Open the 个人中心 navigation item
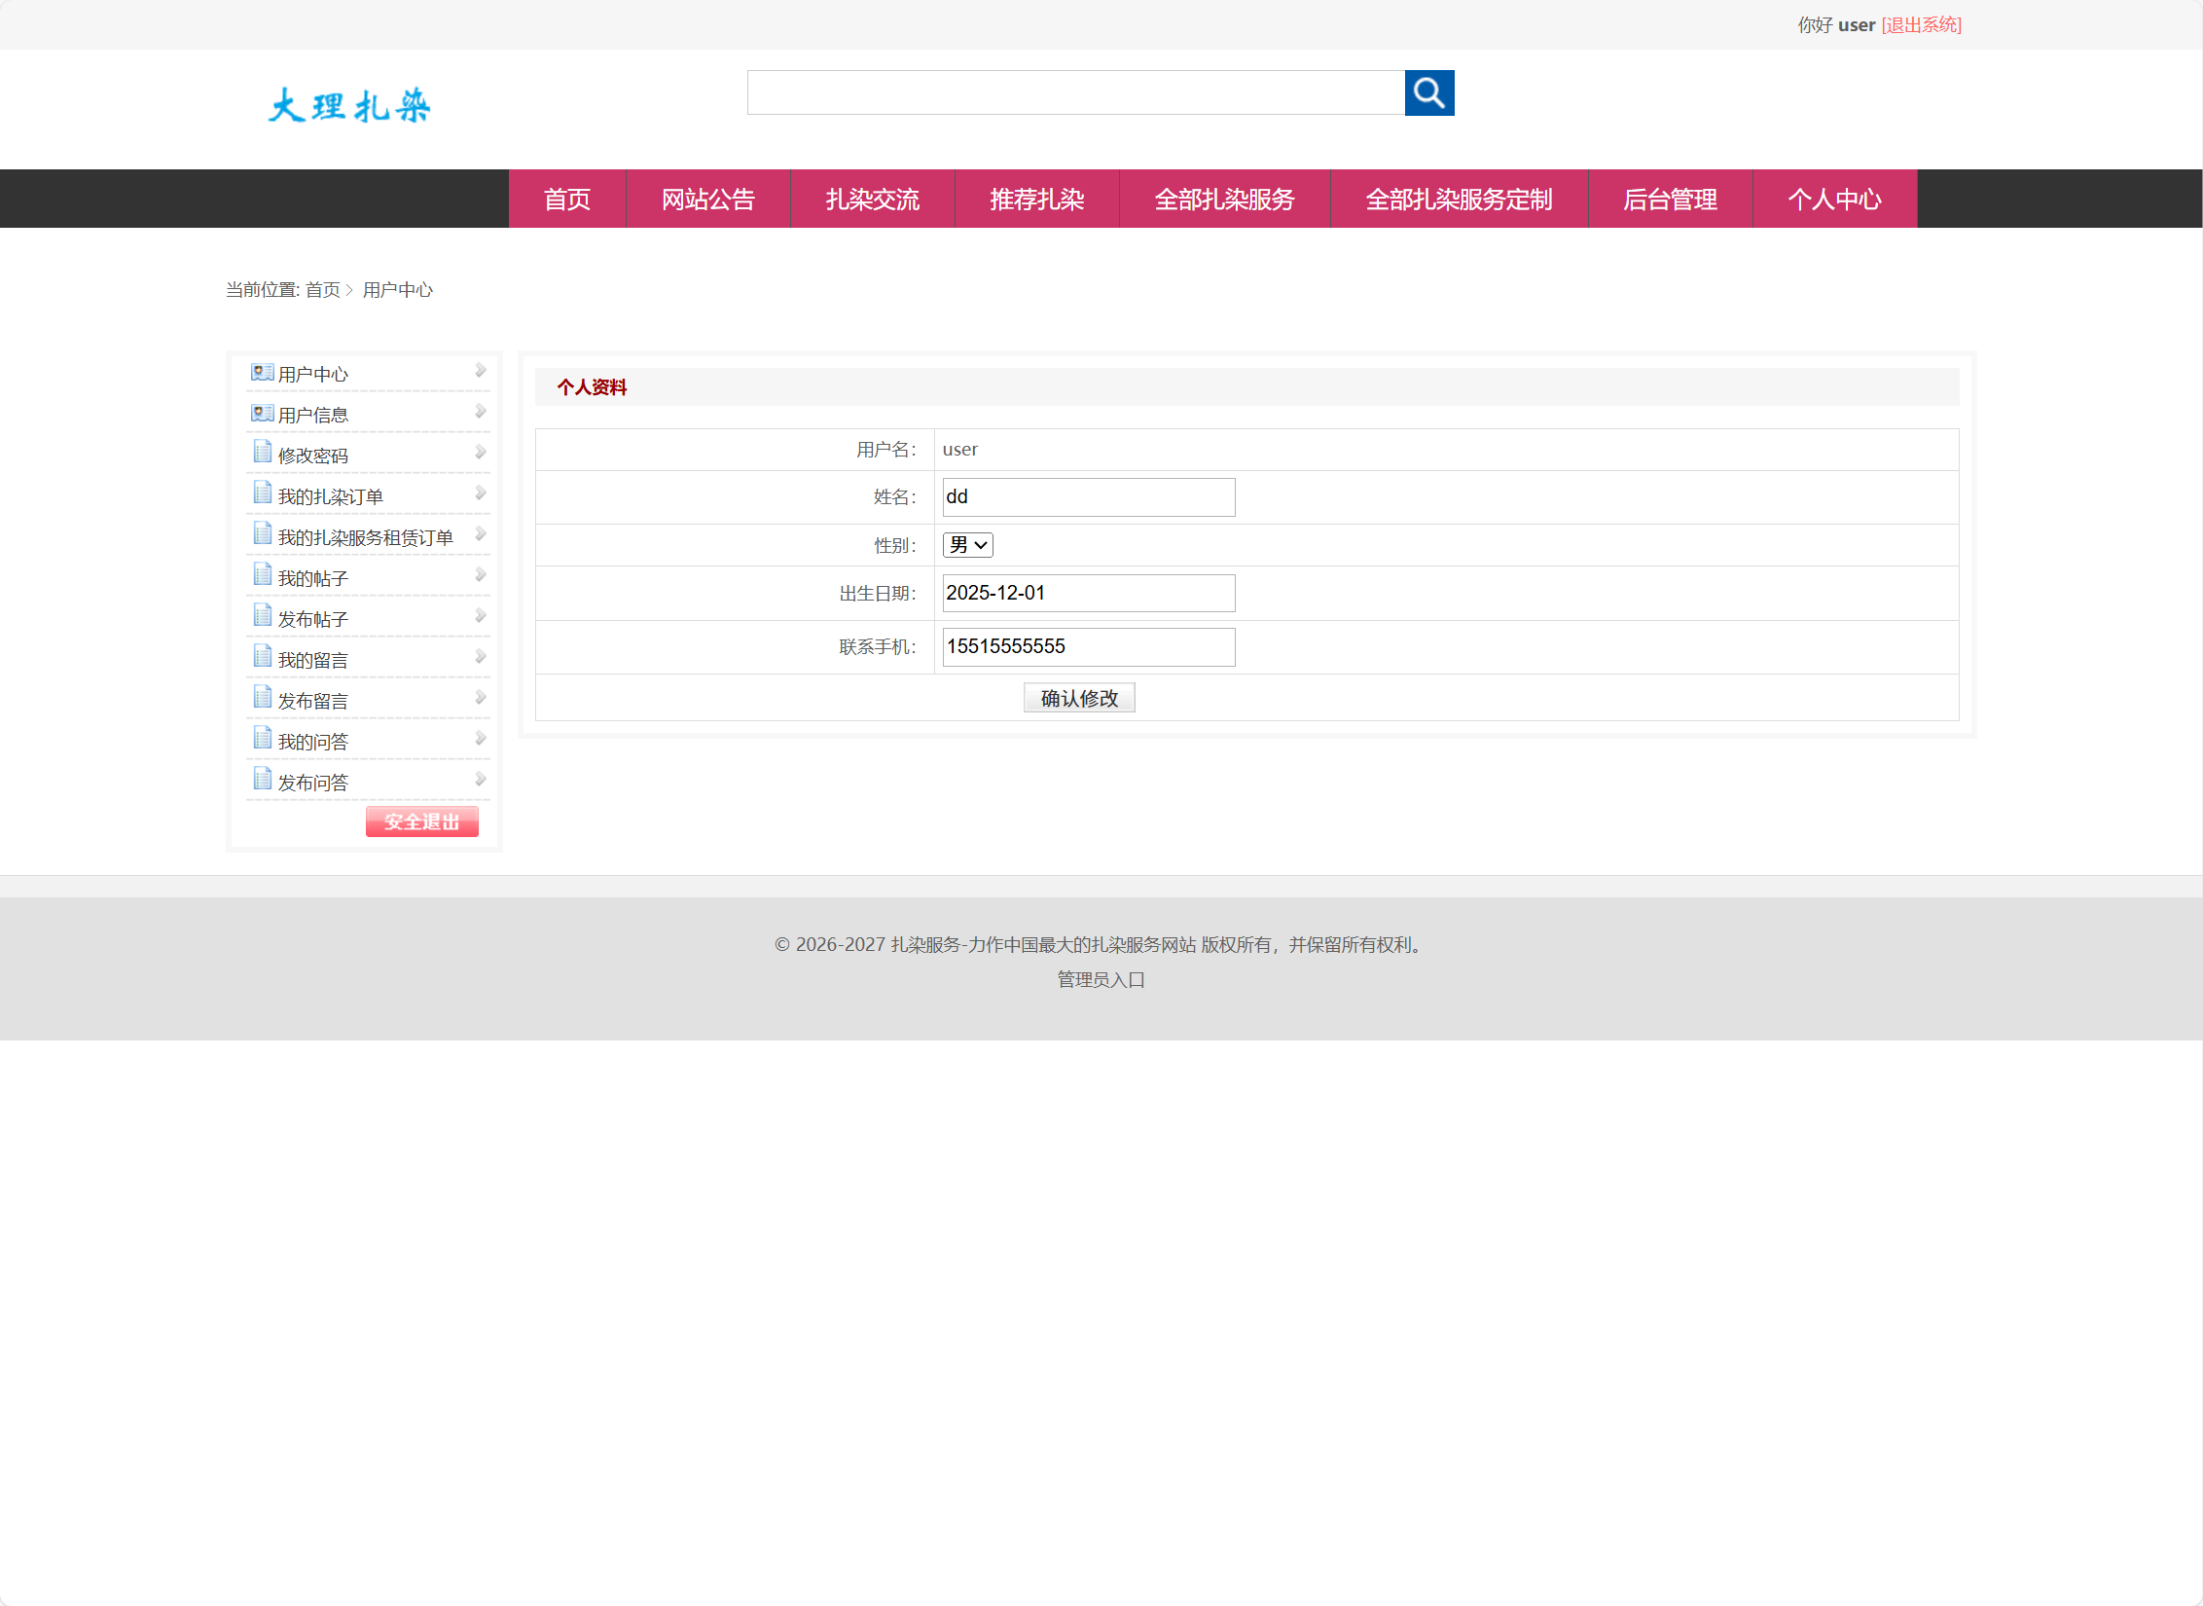Viewport: 2203px width, 1606px height. coord(1834,199)
